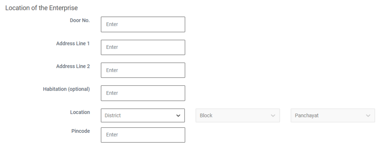This screenshot has height=148, width=379.
Task: Click the Address Line 1 label
Action: click(73, 44)
